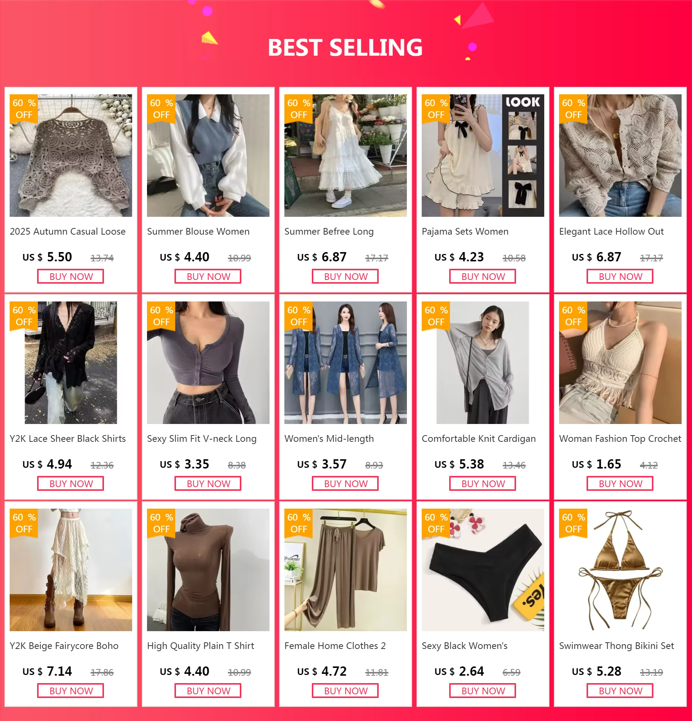Click the 60% OFF badge on bikini set
692x721 pixels.
coord(573,523)
